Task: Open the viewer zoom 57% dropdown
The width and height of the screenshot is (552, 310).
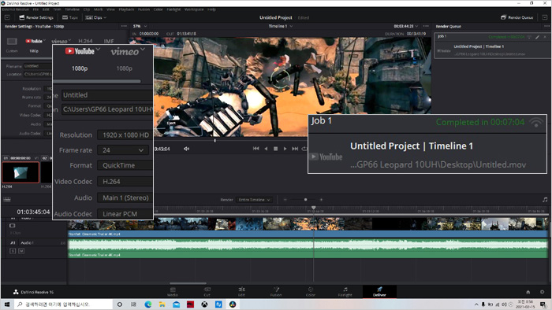Action: [x=140, y=26]
